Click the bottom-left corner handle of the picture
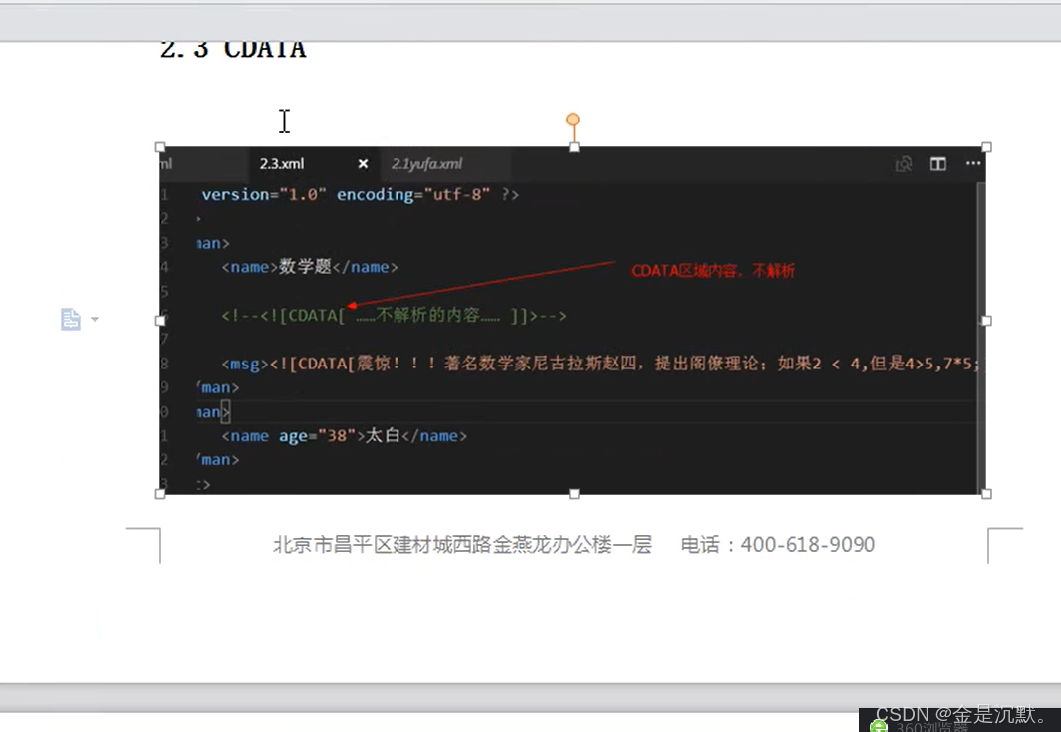This screenshot has width=1061, height=732. (160, 494)
